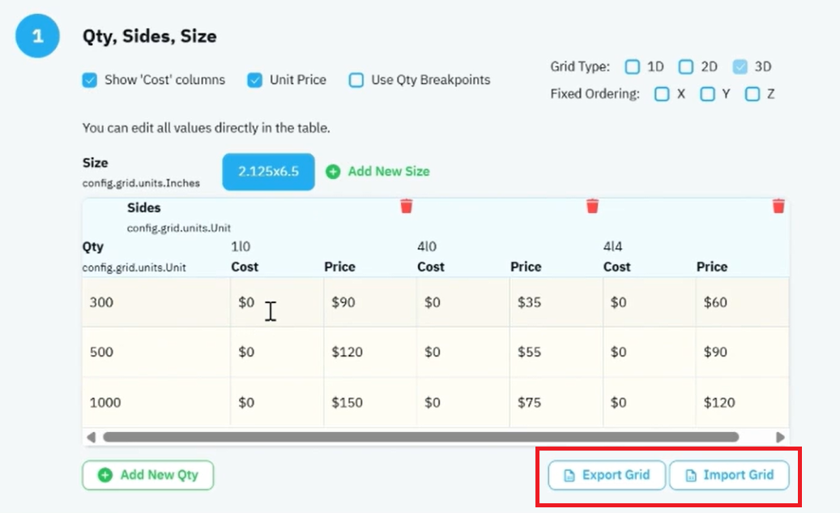Enable fixed ordering for X
Viewport: 840px width, 513px height.
click(662, 94)
